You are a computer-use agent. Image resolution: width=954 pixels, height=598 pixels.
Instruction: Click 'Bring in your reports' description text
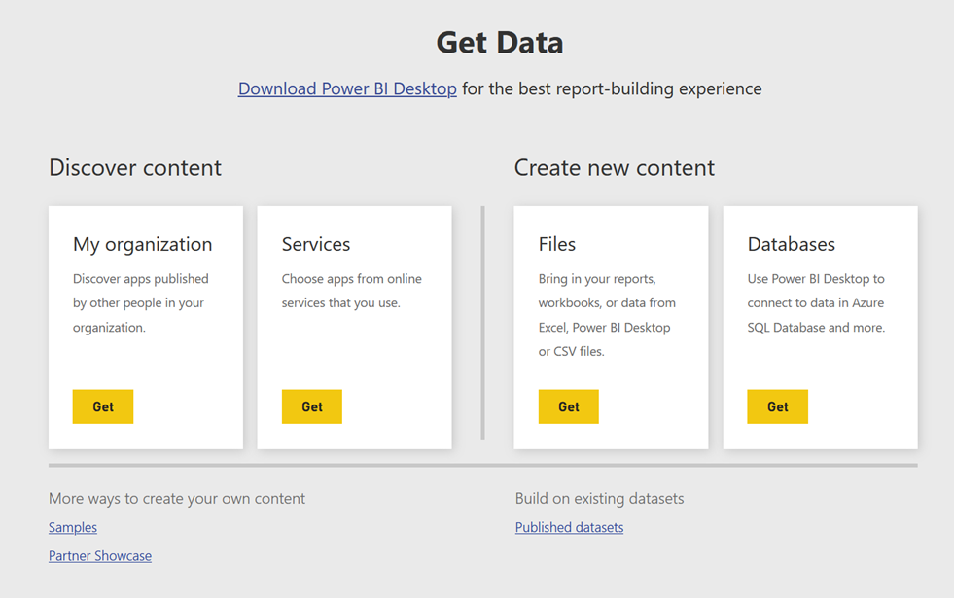(x=607, y=315)
